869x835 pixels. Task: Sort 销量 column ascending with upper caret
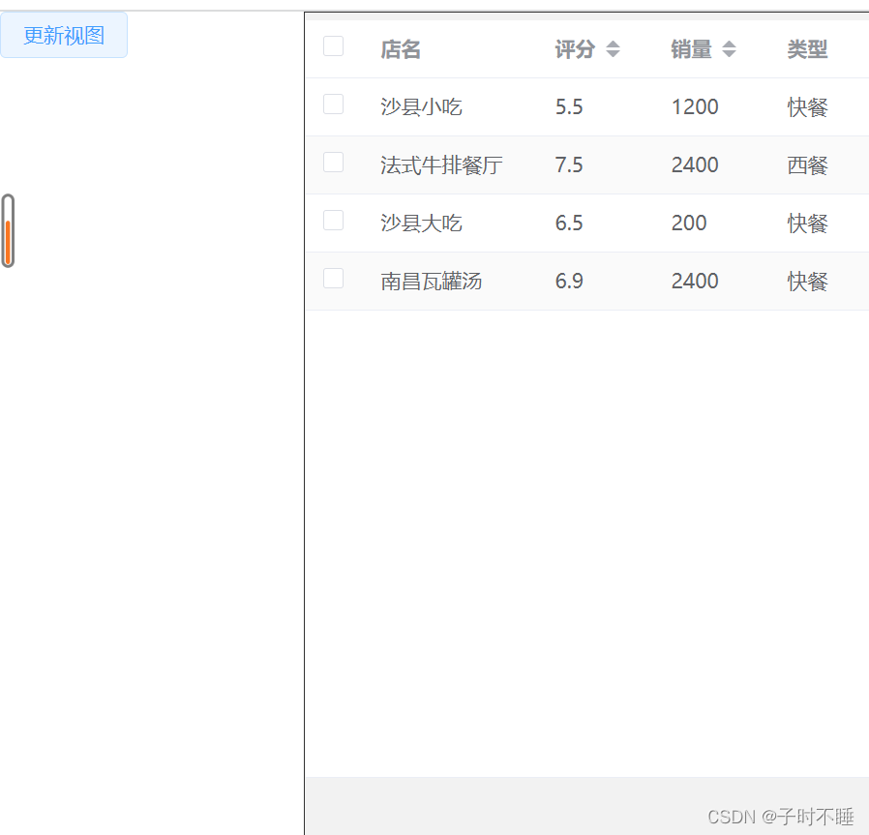727,44
